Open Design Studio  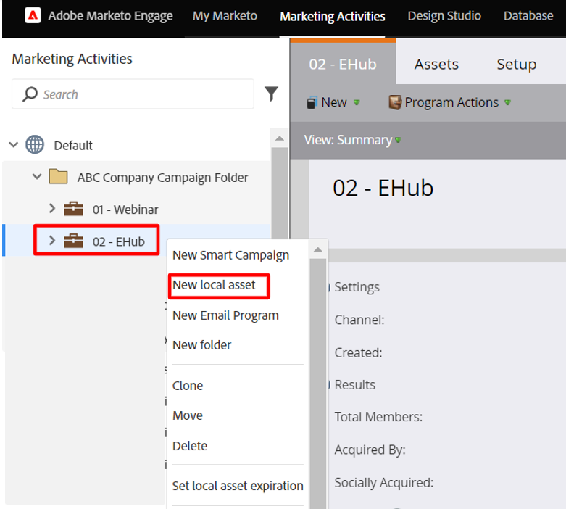(444, 16)
